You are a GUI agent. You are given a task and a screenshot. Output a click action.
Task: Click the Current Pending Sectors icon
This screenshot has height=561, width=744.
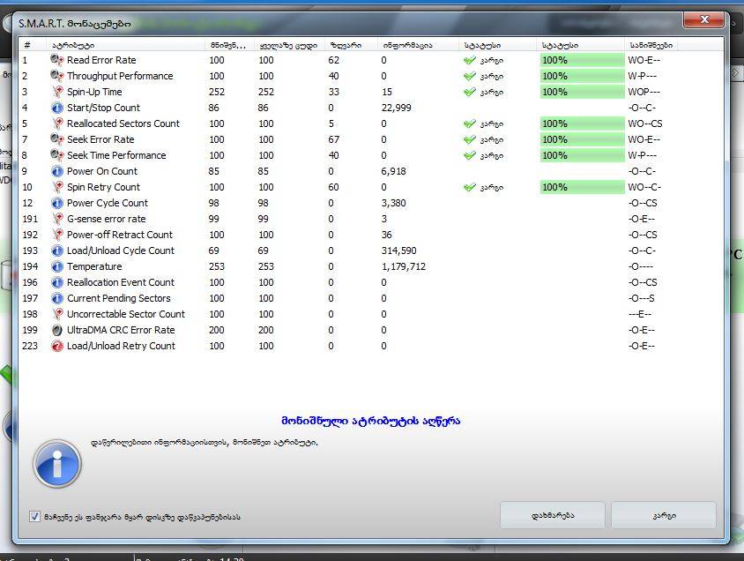[57, 298]
